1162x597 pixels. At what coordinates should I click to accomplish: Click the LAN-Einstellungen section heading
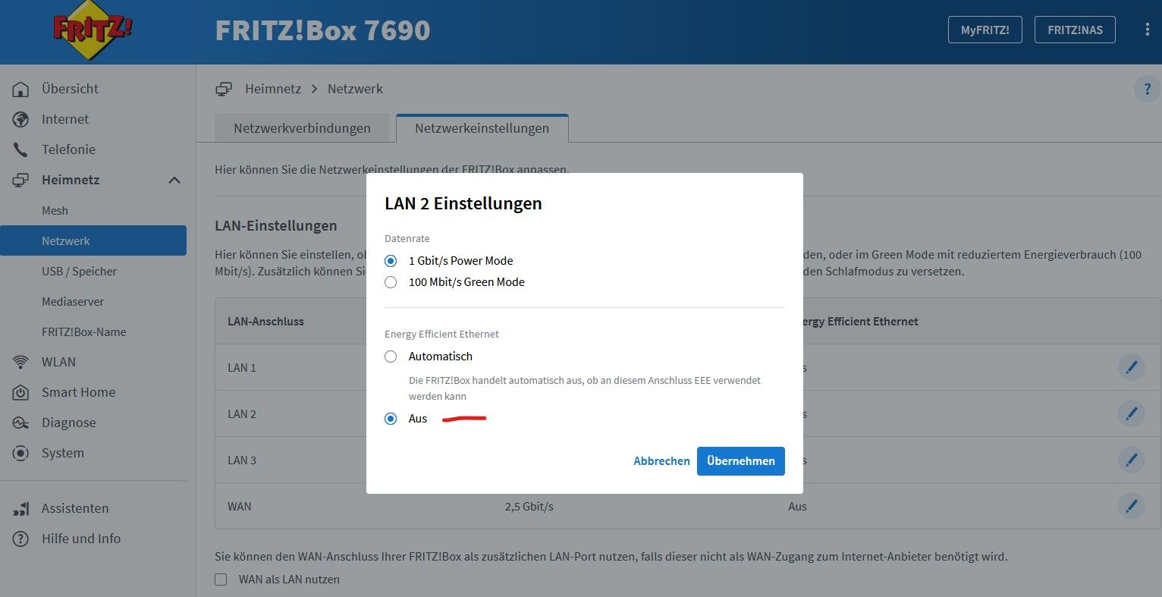coord(276,226)
